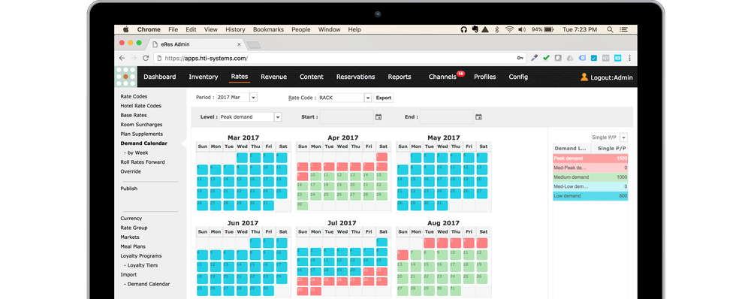Viewport: 751px width, 299px height.
Task: Click the blue tag extension icon
Action: (582, 58)
